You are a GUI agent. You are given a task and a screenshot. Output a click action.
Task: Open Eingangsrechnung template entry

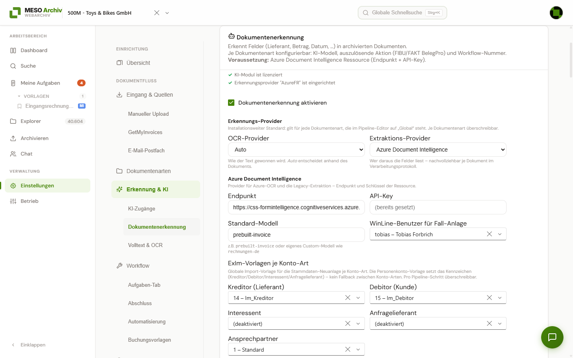[51, 106]
